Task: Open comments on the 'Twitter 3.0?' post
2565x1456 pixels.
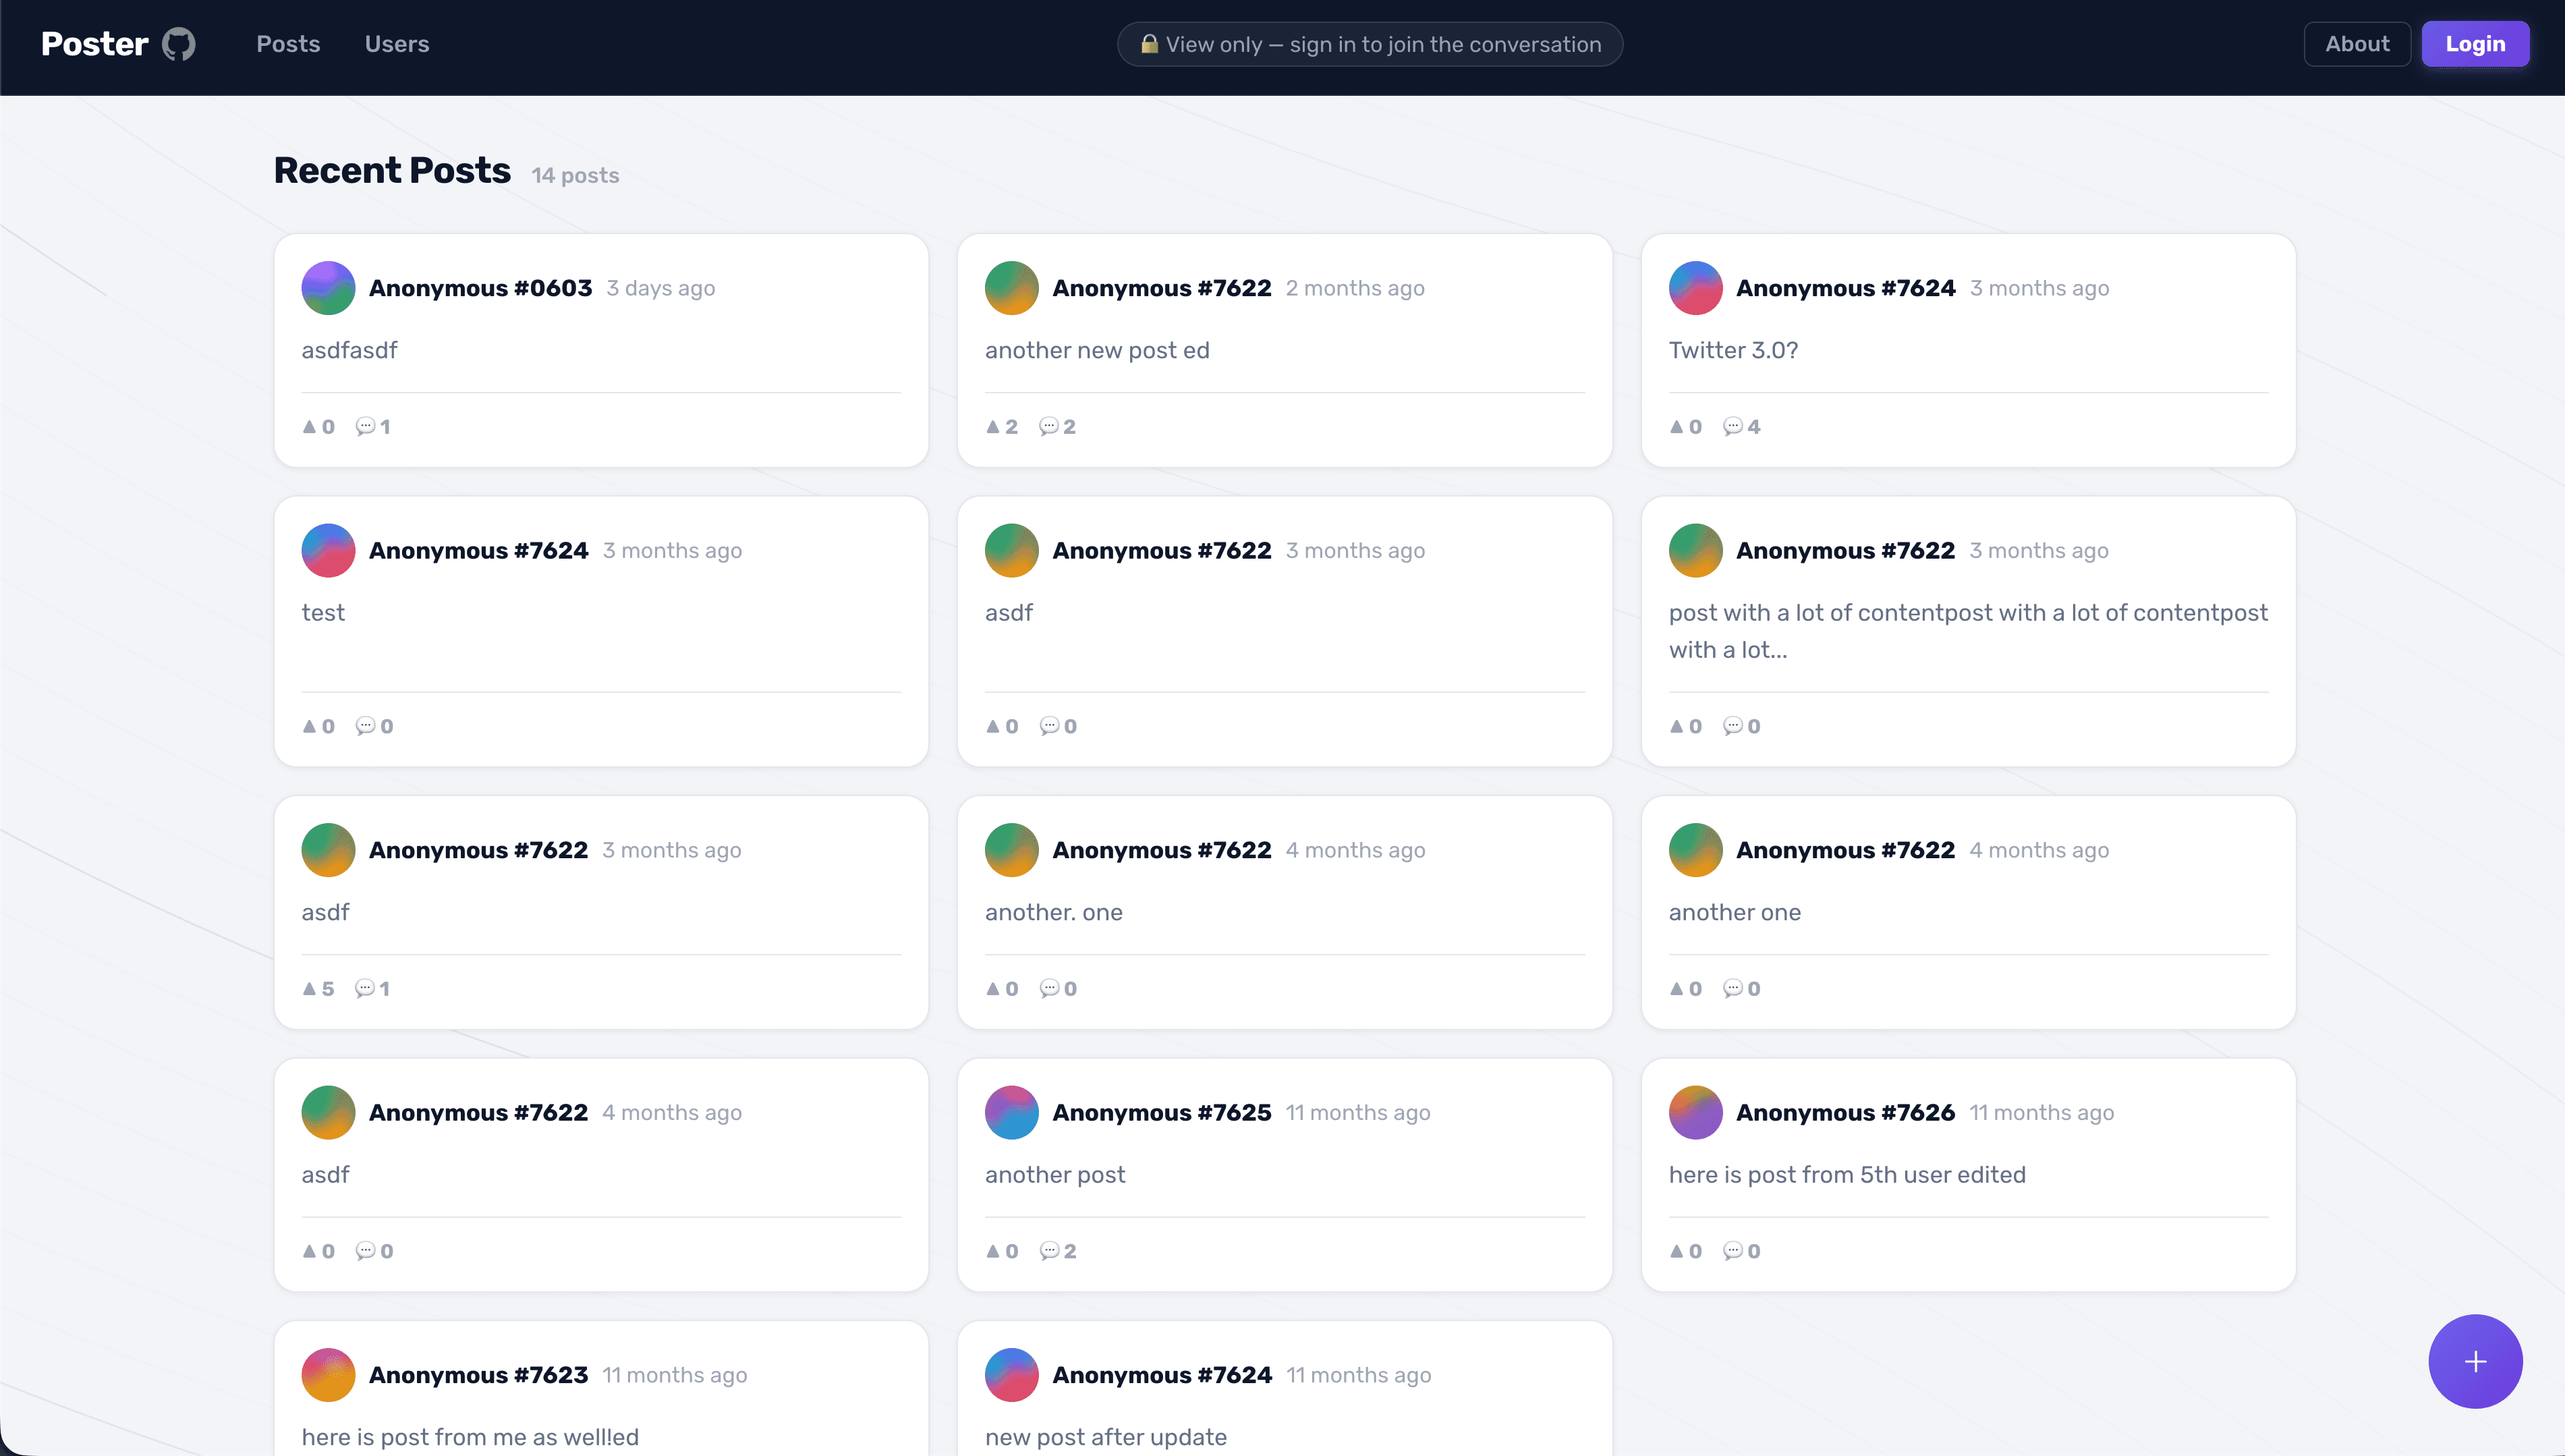Action: (x=1741, y=427)
